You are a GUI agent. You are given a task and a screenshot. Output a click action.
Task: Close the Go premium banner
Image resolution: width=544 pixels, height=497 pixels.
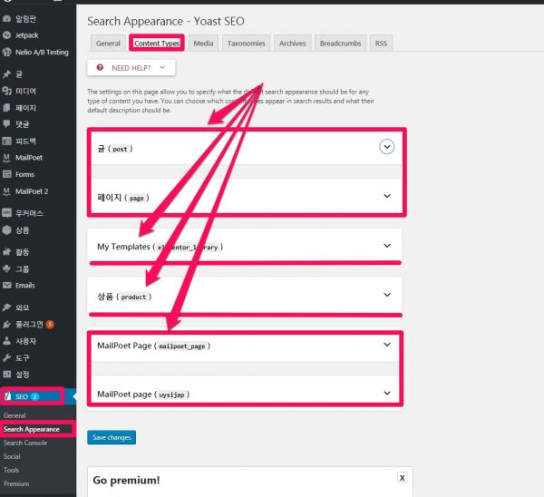click(x=402, y=477)
